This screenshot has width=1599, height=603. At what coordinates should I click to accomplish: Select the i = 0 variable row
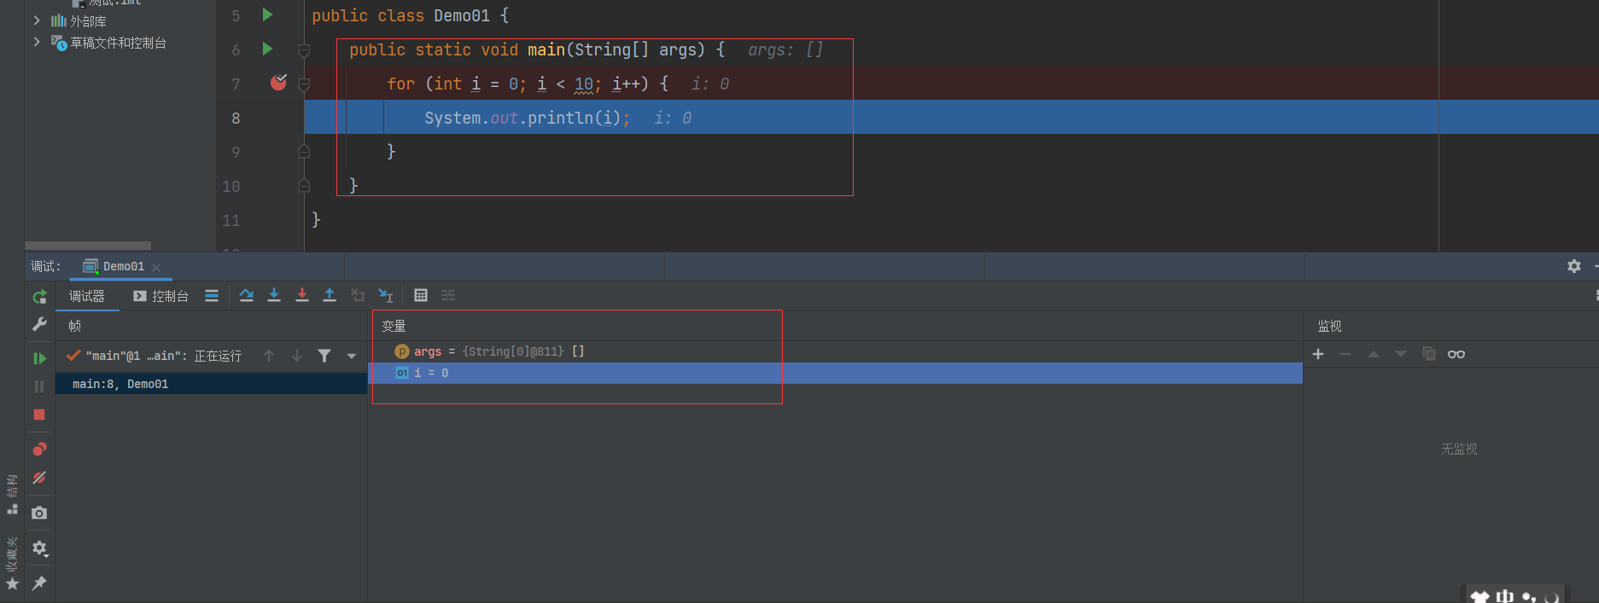(836, 373)
